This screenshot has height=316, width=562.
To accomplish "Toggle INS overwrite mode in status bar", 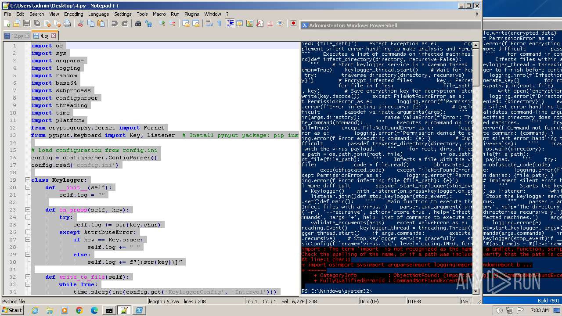I will coord(464,302).
